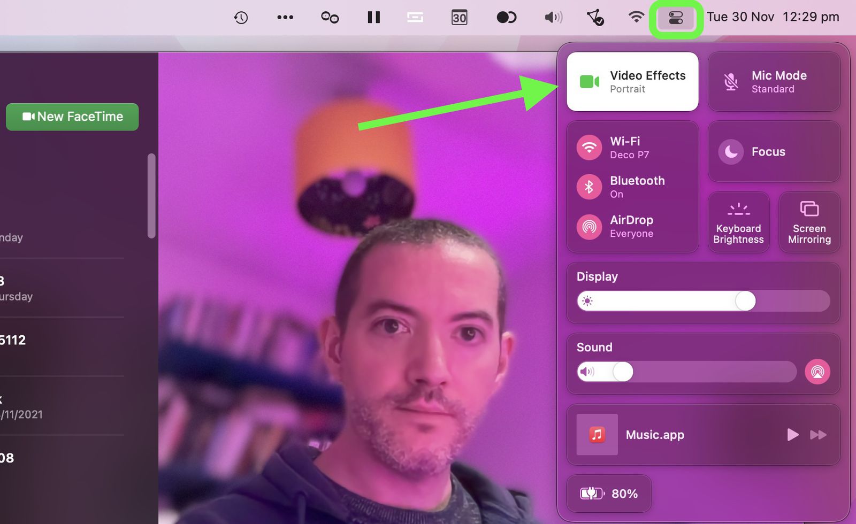
Task: Click the Mic Mode microphone icon
Action: click(730, 81)
